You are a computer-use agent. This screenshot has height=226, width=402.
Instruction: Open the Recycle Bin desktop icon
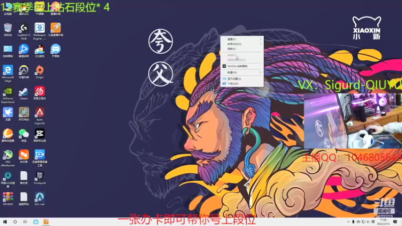pyautogui.click(x=8, y=30)
